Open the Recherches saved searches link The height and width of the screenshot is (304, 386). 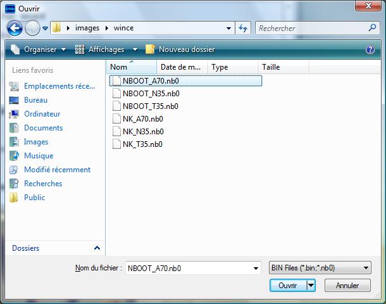click(43, 184)
